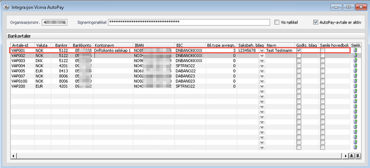Click the double-up arrow button below the table
Image resolution: width=370 pixels, height=168 pixels.
351,156
